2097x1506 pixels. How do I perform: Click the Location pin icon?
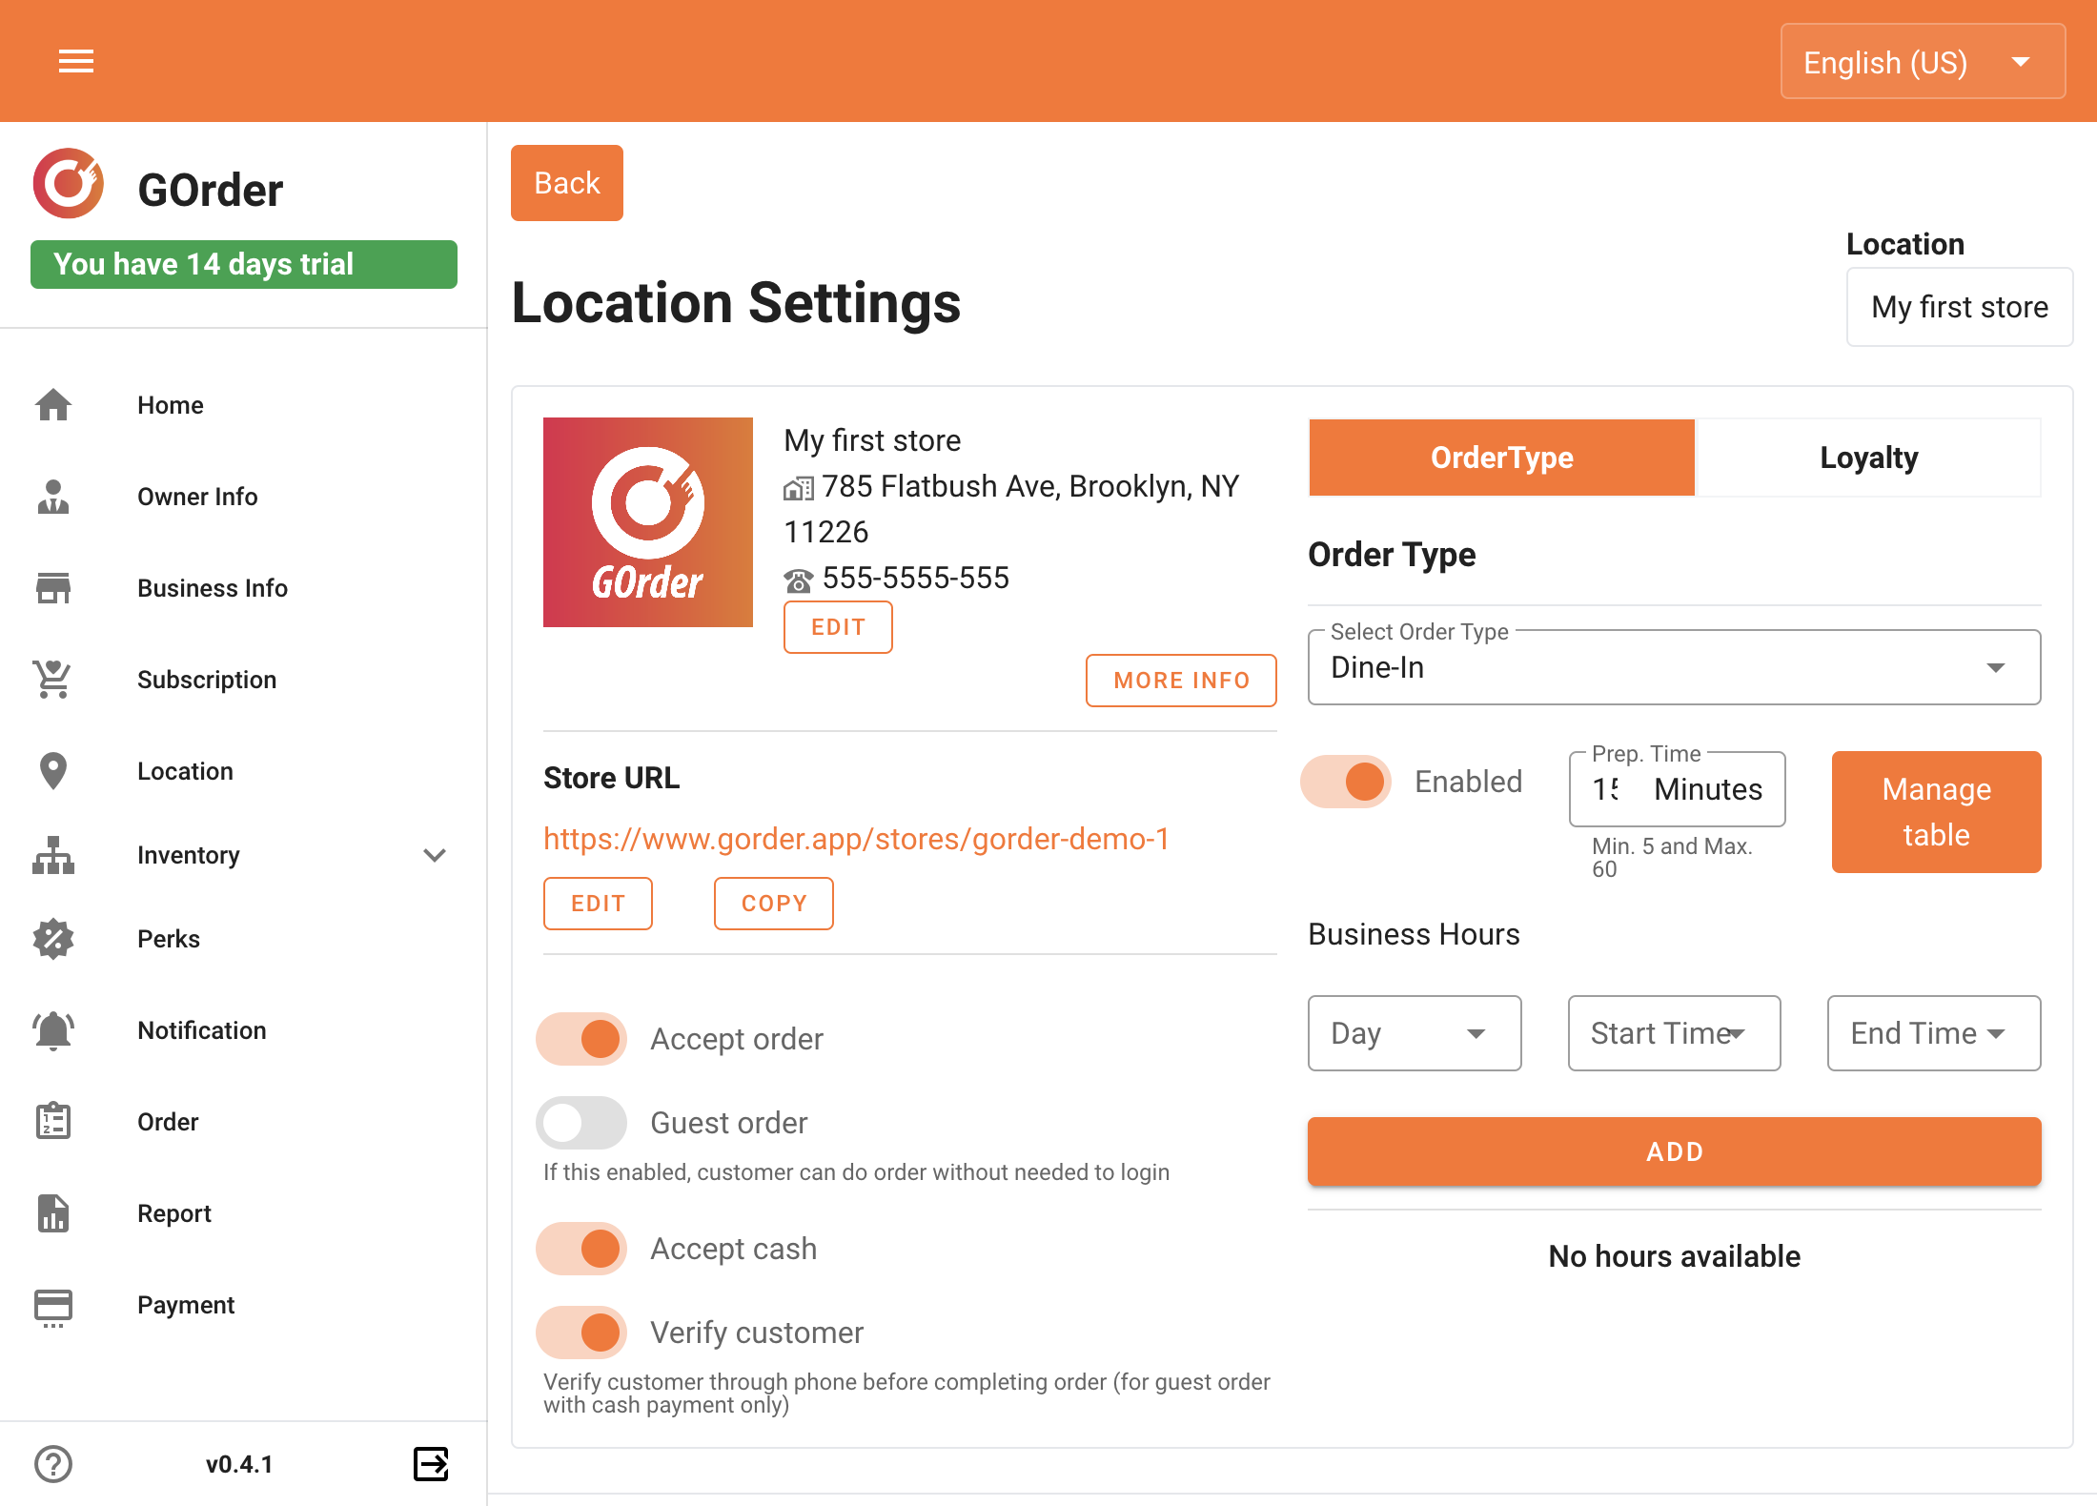53,771
